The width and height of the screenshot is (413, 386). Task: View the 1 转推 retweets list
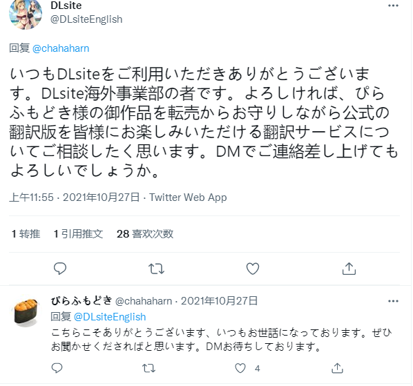click(26, 233)
